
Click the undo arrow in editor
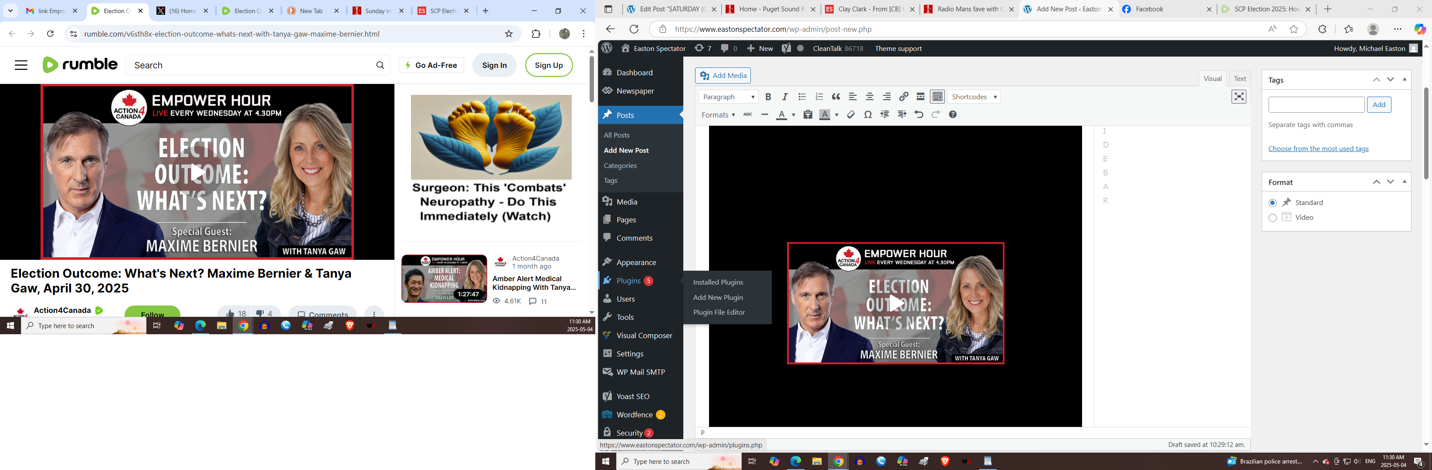918,114
